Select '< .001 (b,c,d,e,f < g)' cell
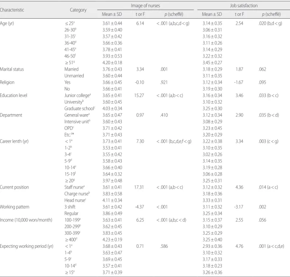The width and height of the screenshot is (290, 277). [174, 141]
